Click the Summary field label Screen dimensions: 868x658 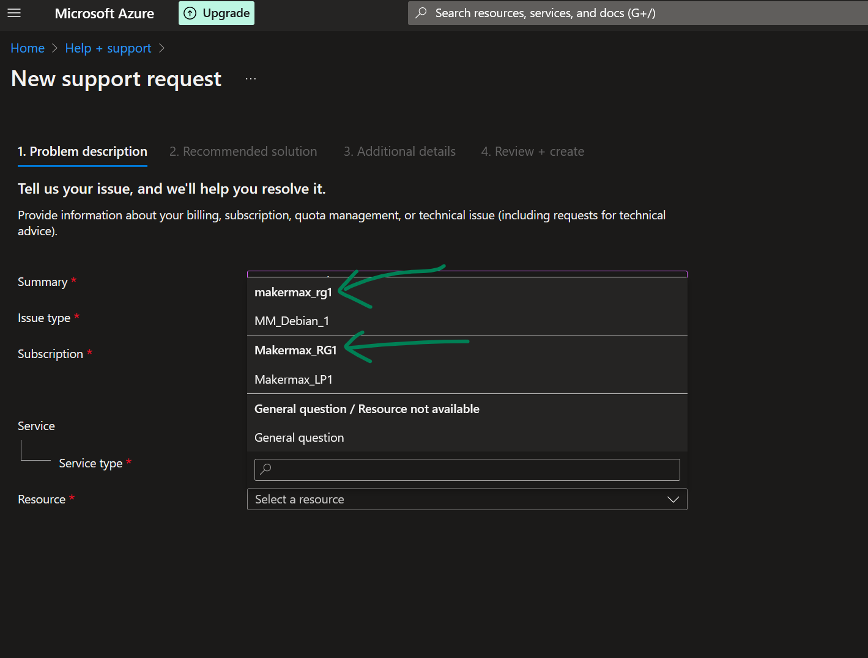pos(42,282)
